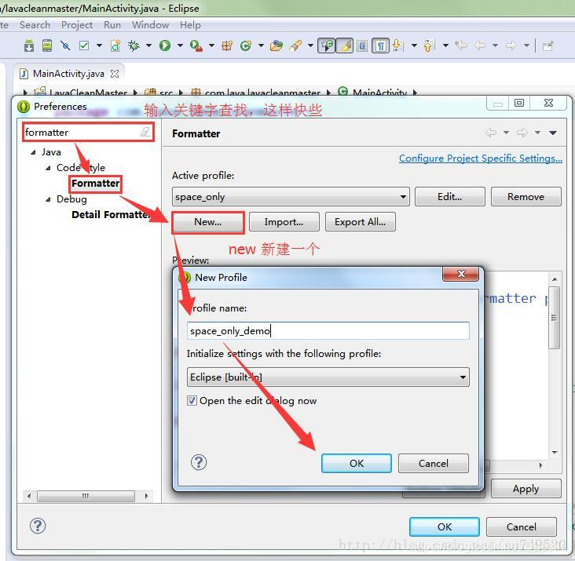Open the Window menu

tap(150, 25)
